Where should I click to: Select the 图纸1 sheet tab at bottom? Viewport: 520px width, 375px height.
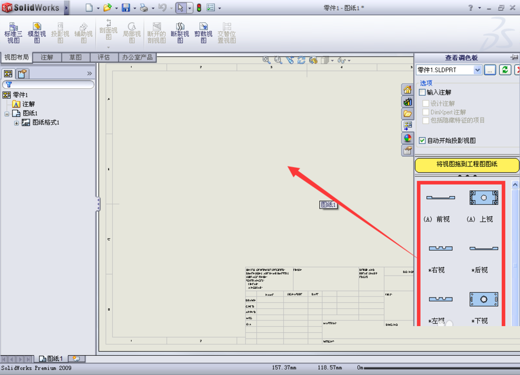tap(51, 359)
